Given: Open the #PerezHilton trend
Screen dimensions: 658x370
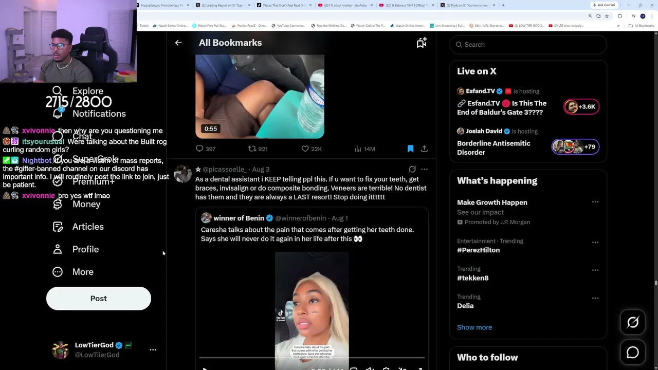Looking at the screenshot, I should [478, 250].
